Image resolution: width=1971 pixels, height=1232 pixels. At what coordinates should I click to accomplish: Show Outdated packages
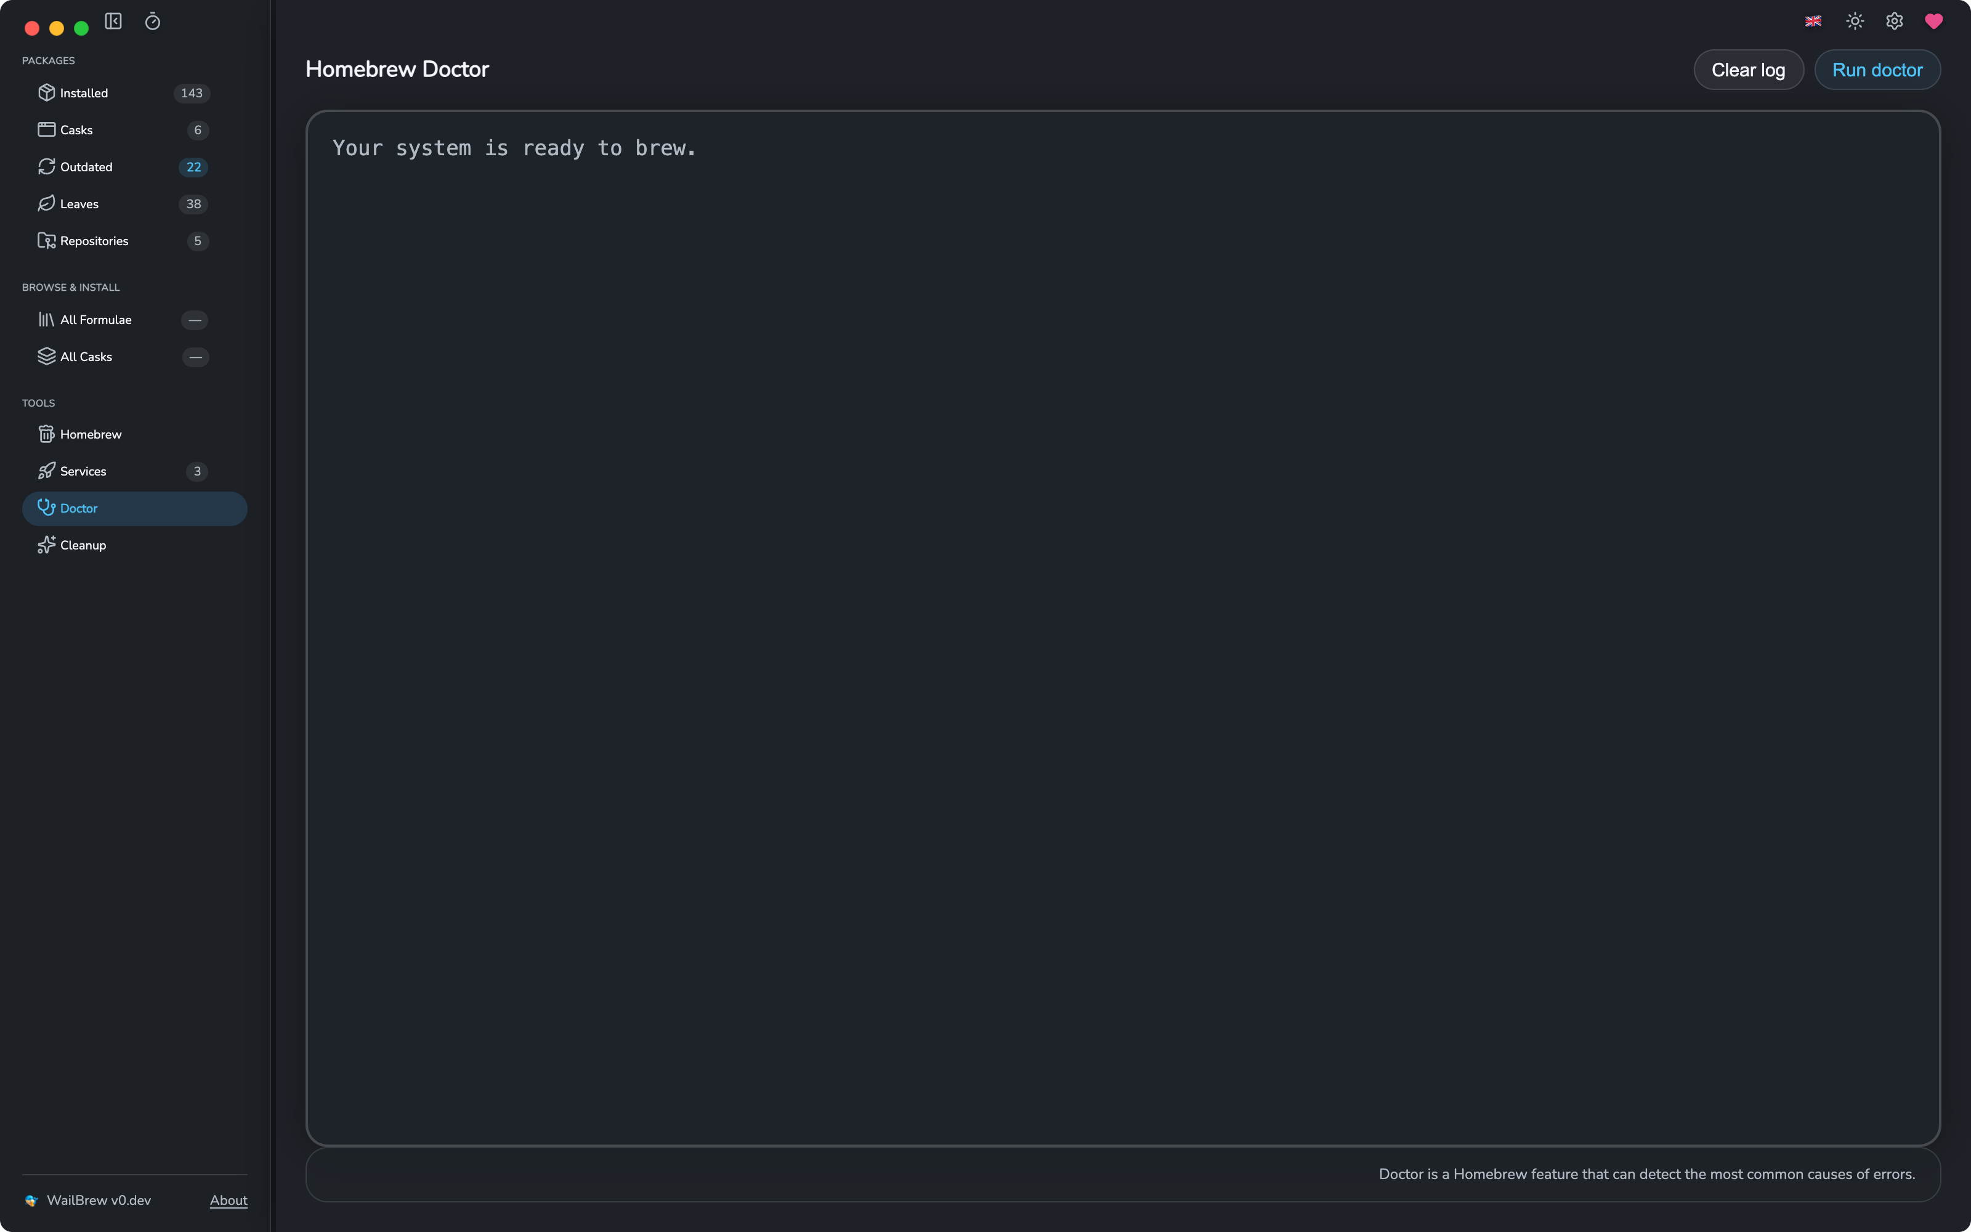point(134,167)
